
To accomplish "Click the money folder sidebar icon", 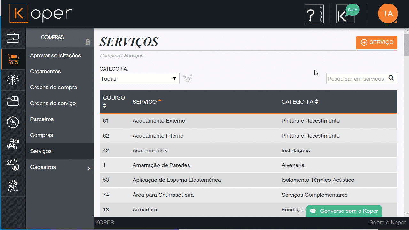I will coord(13,101).
